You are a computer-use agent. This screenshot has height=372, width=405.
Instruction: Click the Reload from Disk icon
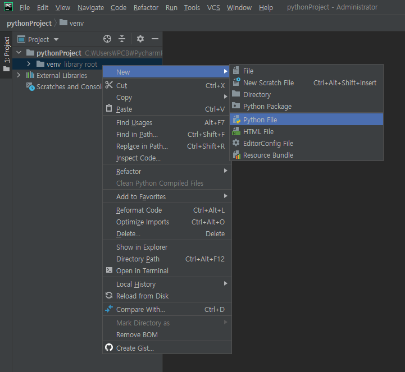pos(109,295)
